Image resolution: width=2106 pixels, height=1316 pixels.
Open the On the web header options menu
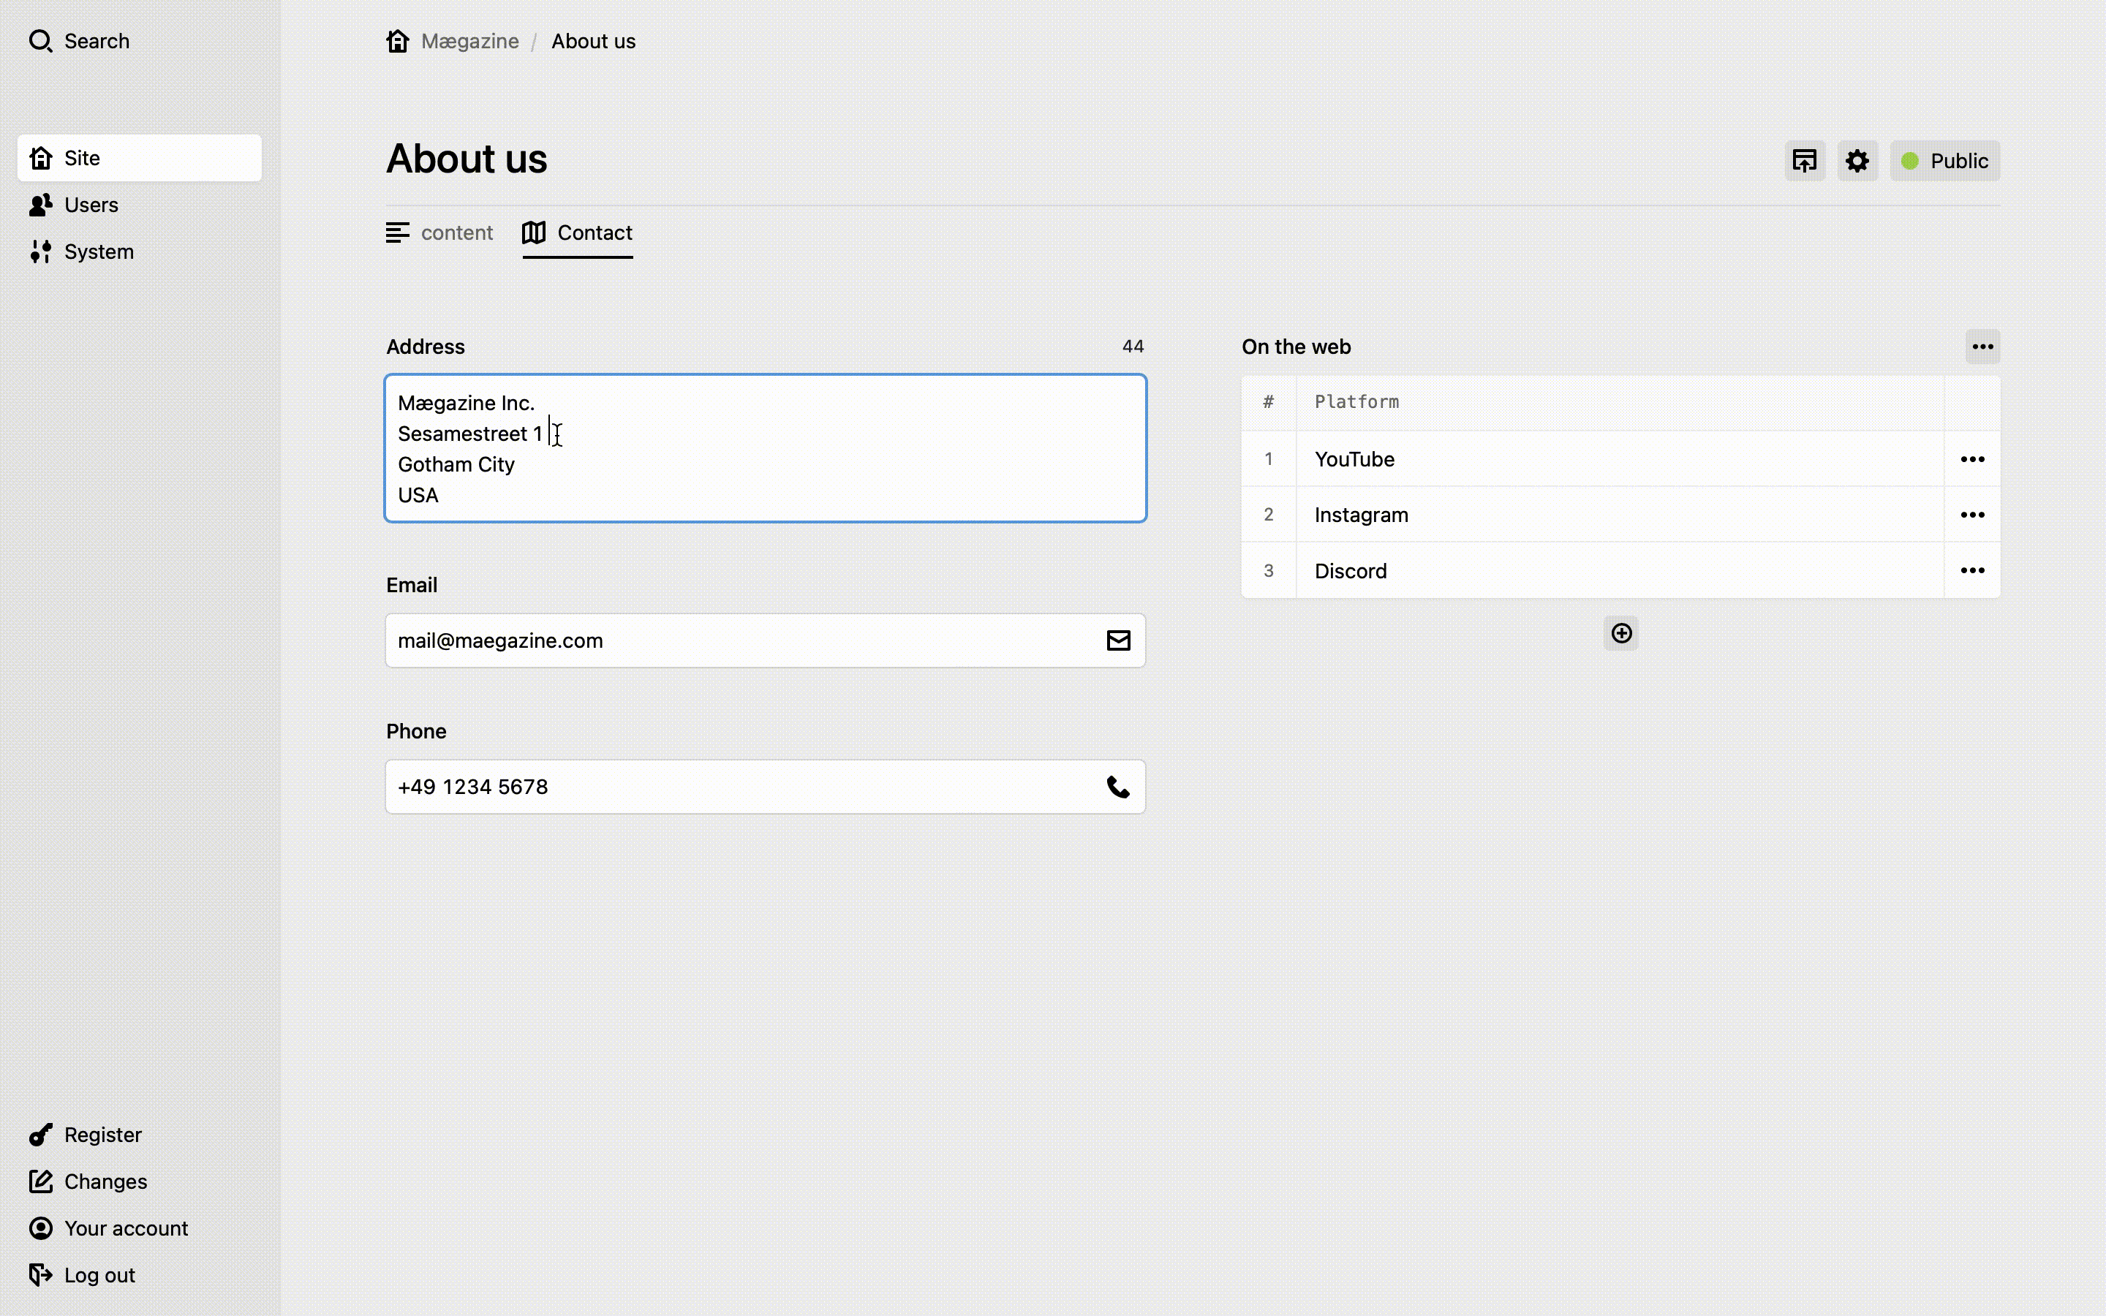coord(1982,346)
